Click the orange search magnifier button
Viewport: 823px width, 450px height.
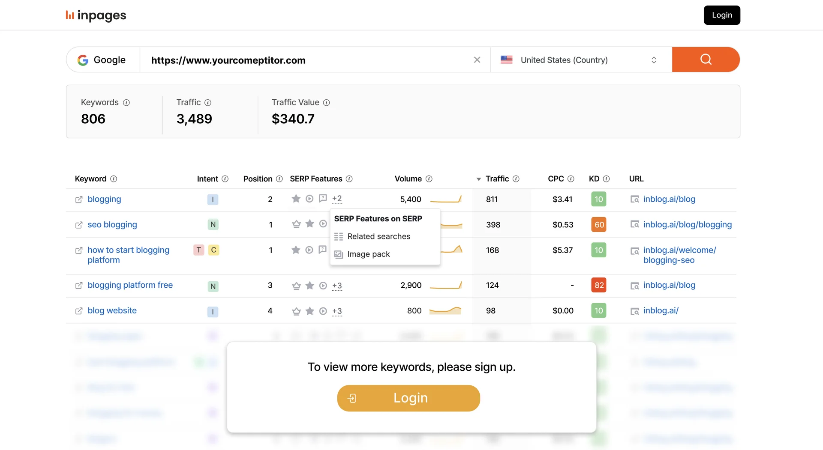(x=706, y=60)
